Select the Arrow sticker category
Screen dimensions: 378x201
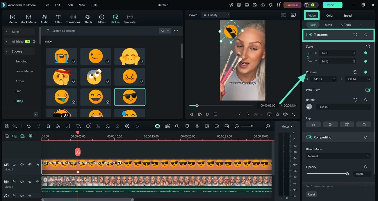click(20, 81)
